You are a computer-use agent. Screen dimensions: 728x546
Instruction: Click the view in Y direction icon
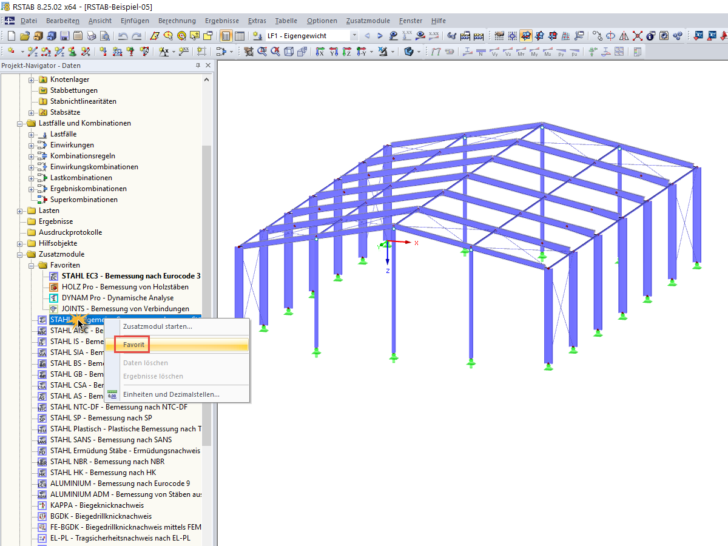(x=333, y=52)
